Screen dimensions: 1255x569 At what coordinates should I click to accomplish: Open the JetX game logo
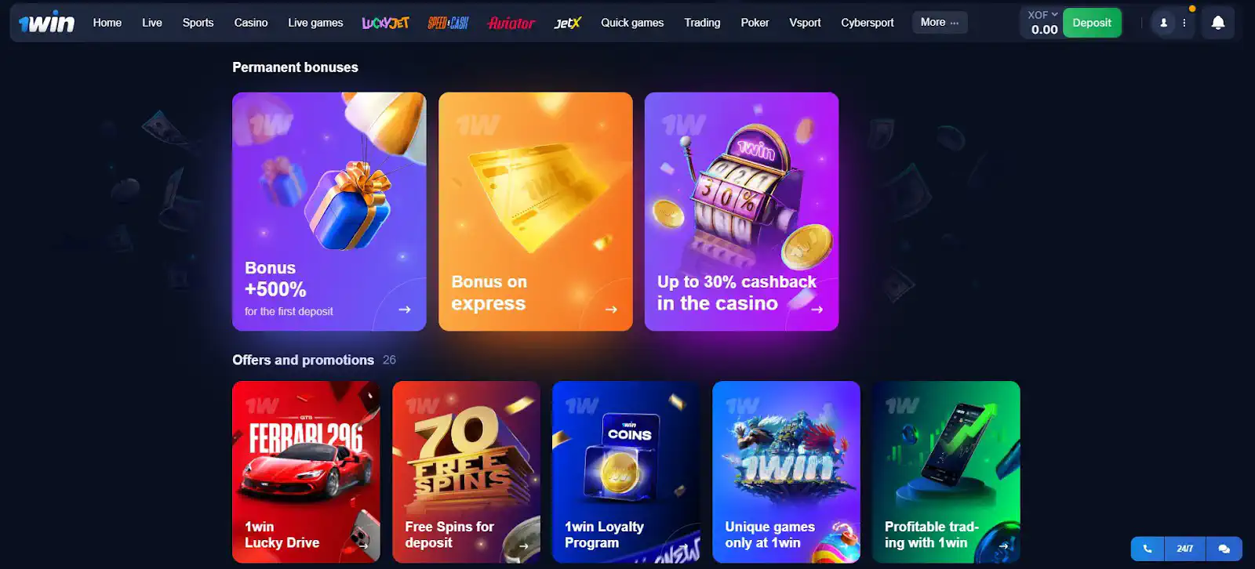click(x=567, y=23)
